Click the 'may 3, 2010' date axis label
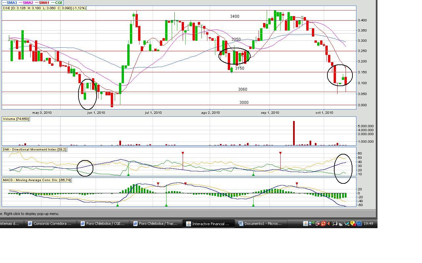This screenshot has width=422, height=263. point(42,113)
